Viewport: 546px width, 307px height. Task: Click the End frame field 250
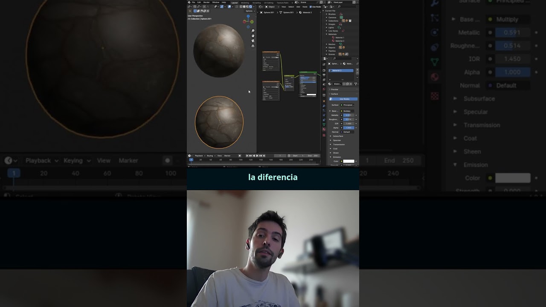click(x=313, y=156)
